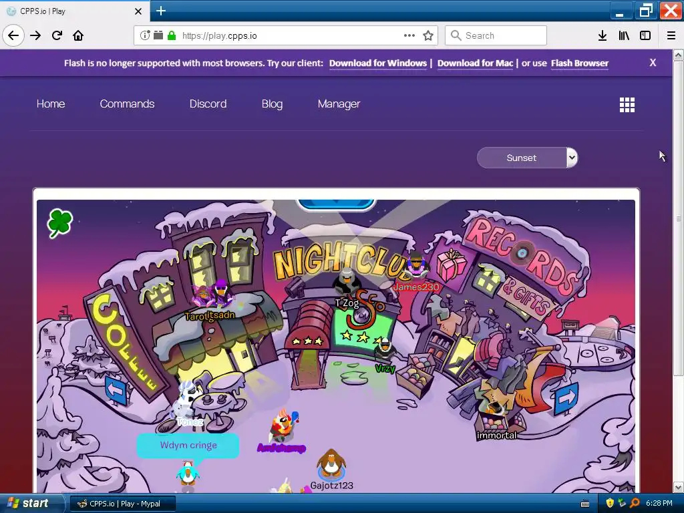The height and width of the screenshot is (513, 684).
Task: Focus the address bar URL field
Action: click(x=286, y=35)
